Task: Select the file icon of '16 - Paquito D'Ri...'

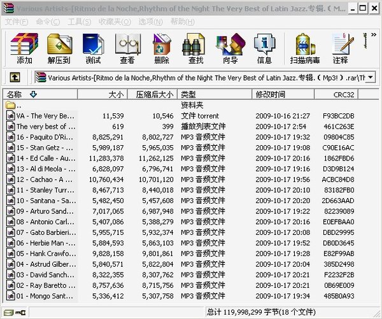Action: (10, 137)
